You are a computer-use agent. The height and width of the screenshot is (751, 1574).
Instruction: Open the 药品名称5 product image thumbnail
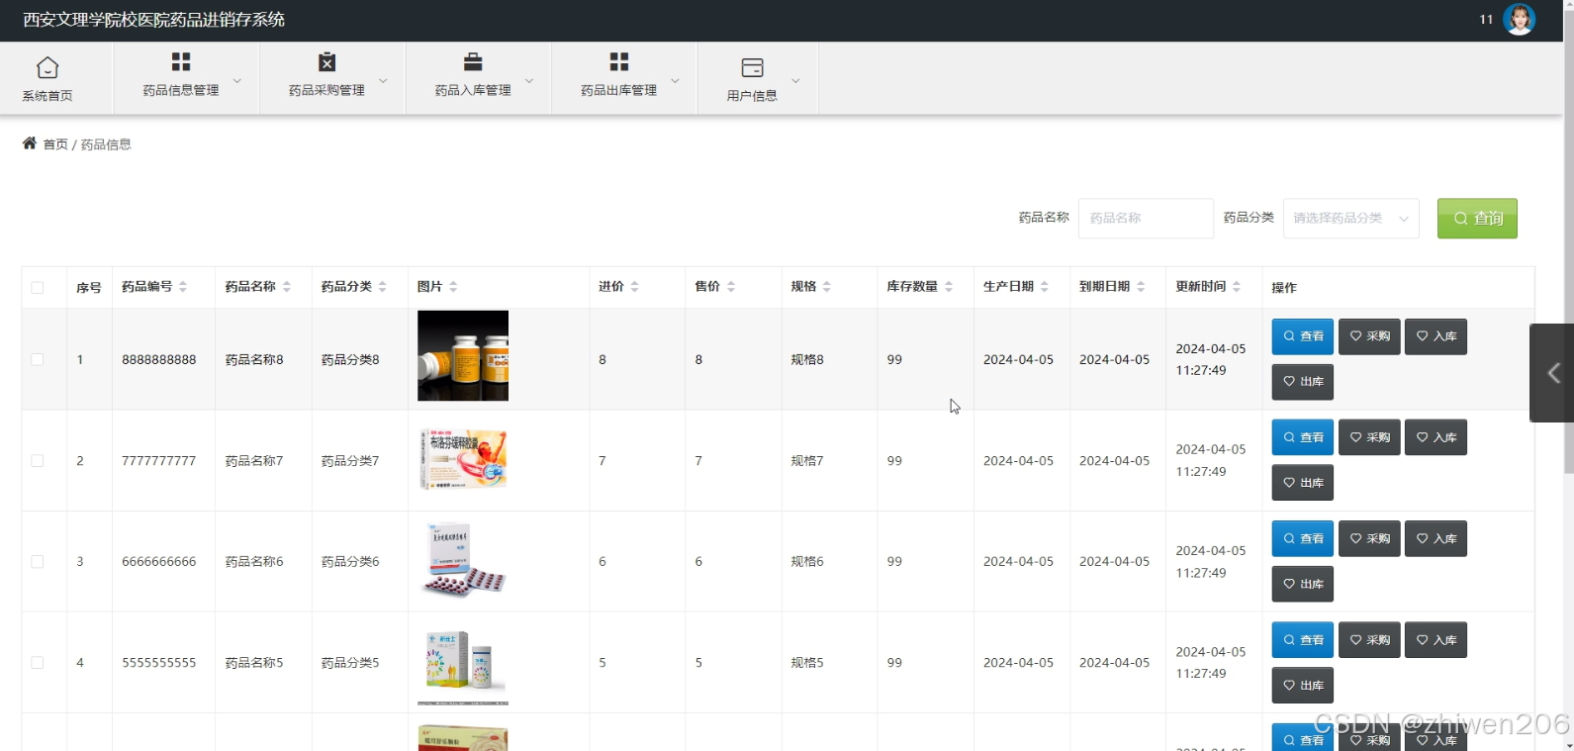tap(463, 663)
